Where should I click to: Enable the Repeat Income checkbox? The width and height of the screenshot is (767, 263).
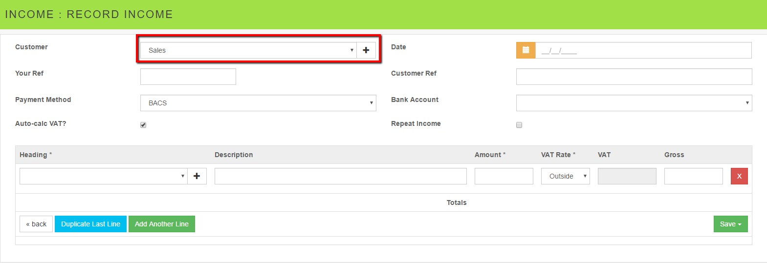519,125
